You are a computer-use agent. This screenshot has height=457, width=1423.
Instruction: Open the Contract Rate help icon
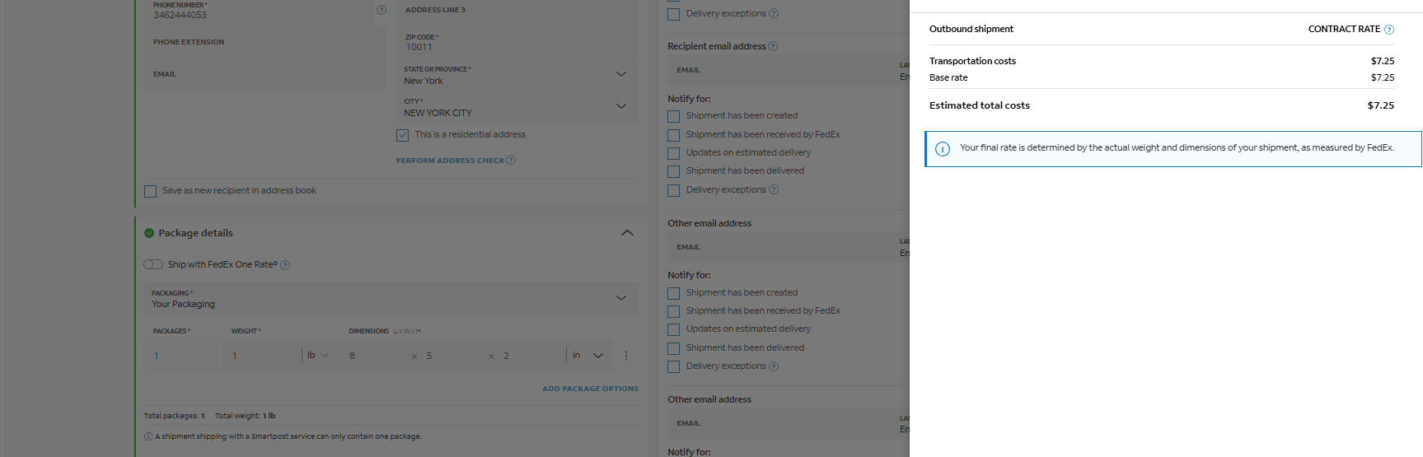pyautogui.click(x=1389, y=30)
